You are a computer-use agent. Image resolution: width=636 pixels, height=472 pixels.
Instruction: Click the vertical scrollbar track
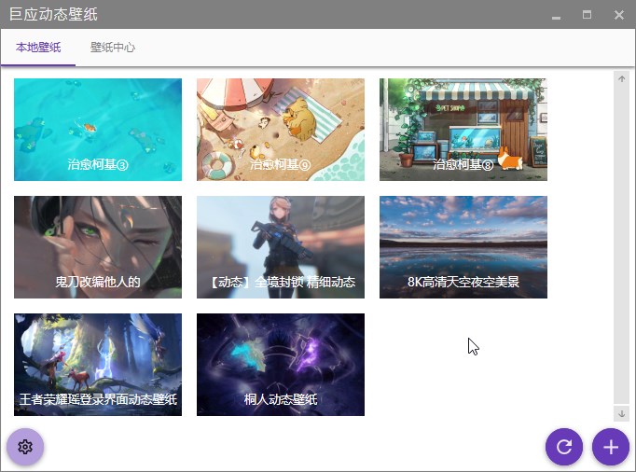(x=621, y=246)
